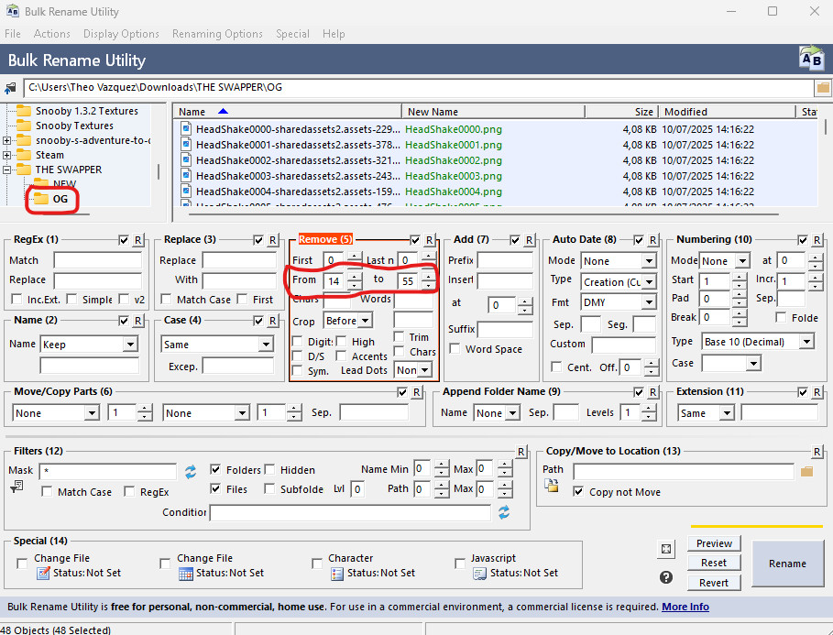The height and width of the screenshot is (635, 833).
Task: Disable the Folders filter checkbox
Action: click(x=216, y=469)
